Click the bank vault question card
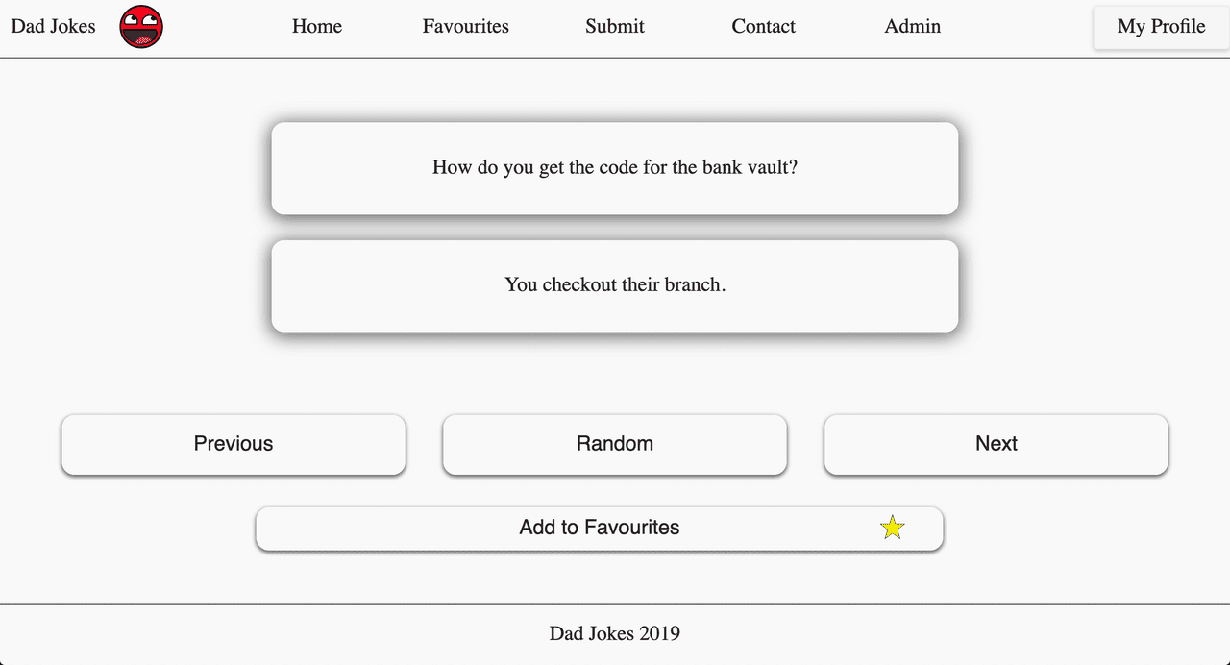The width and height of the screenshot is (1230, 665). click(x=615, y=168)
